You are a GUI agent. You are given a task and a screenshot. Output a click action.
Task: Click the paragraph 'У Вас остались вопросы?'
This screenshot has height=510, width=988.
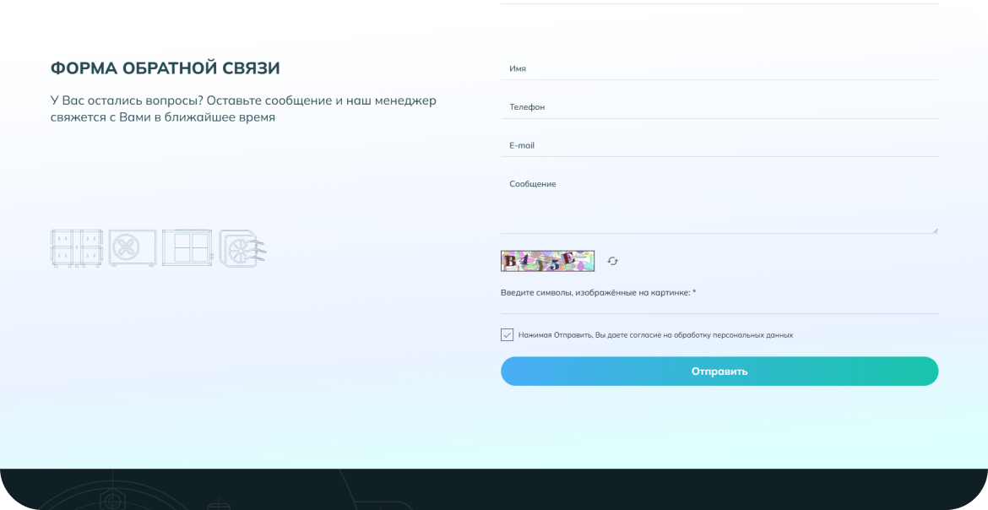(x=243, y=108)
